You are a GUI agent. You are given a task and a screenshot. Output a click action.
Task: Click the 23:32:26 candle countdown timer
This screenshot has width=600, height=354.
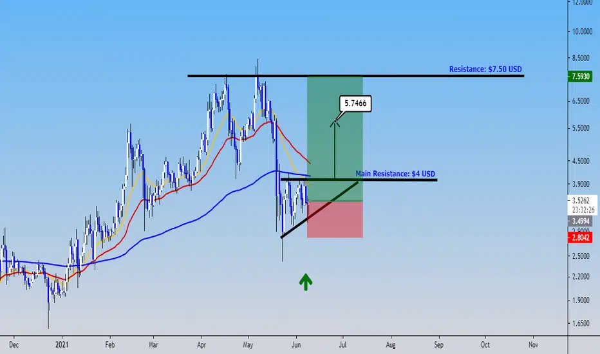(x=583, y=210)
